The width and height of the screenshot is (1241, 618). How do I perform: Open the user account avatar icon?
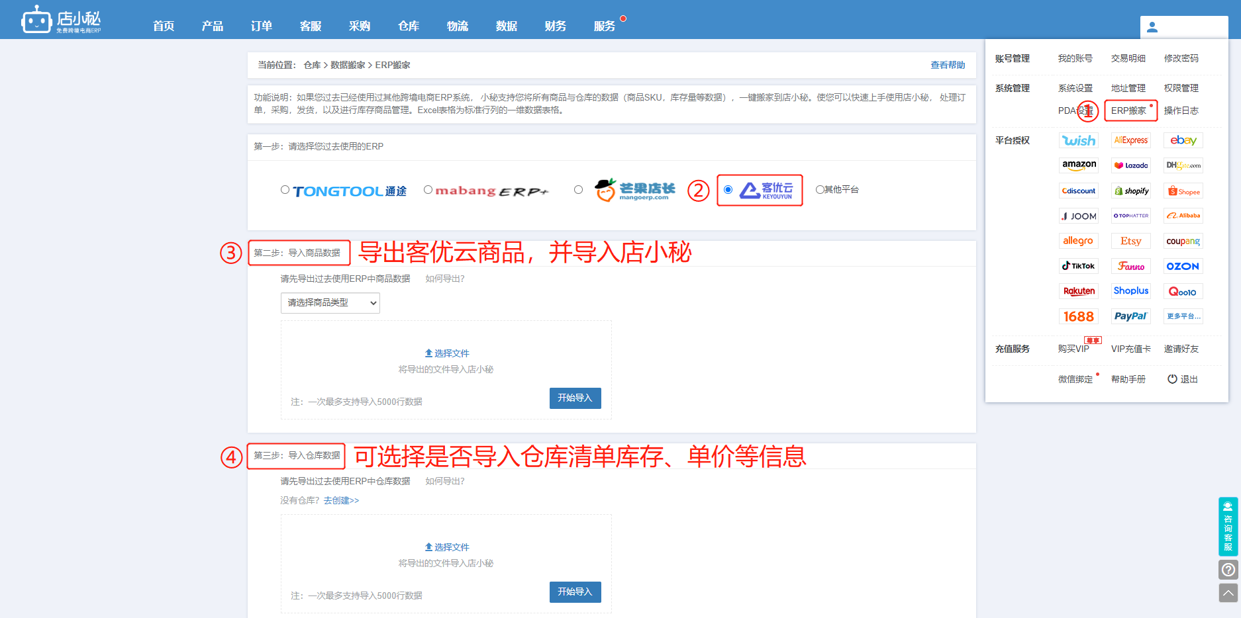tap(1152, 27)
